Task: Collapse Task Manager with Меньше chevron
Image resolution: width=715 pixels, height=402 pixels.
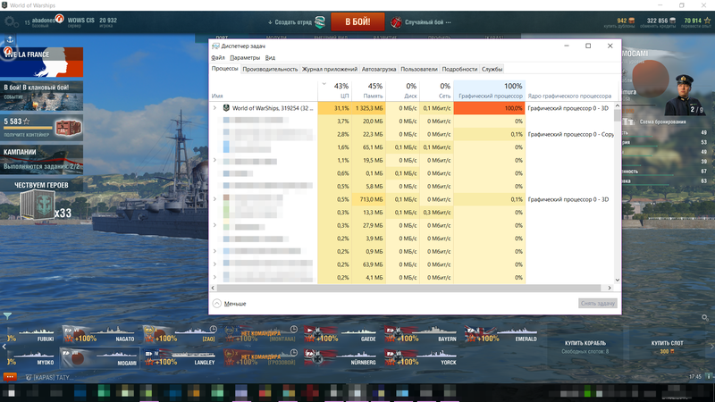Action: pyautogui.click(x=217, y=303)
